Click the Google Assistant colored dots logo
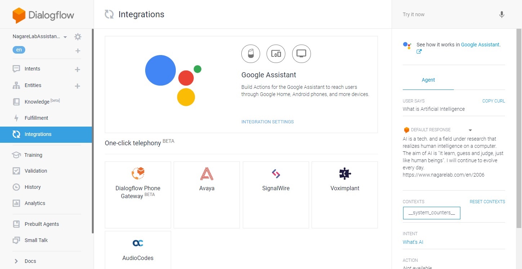The image size is (522, 269). coord(173,81)
